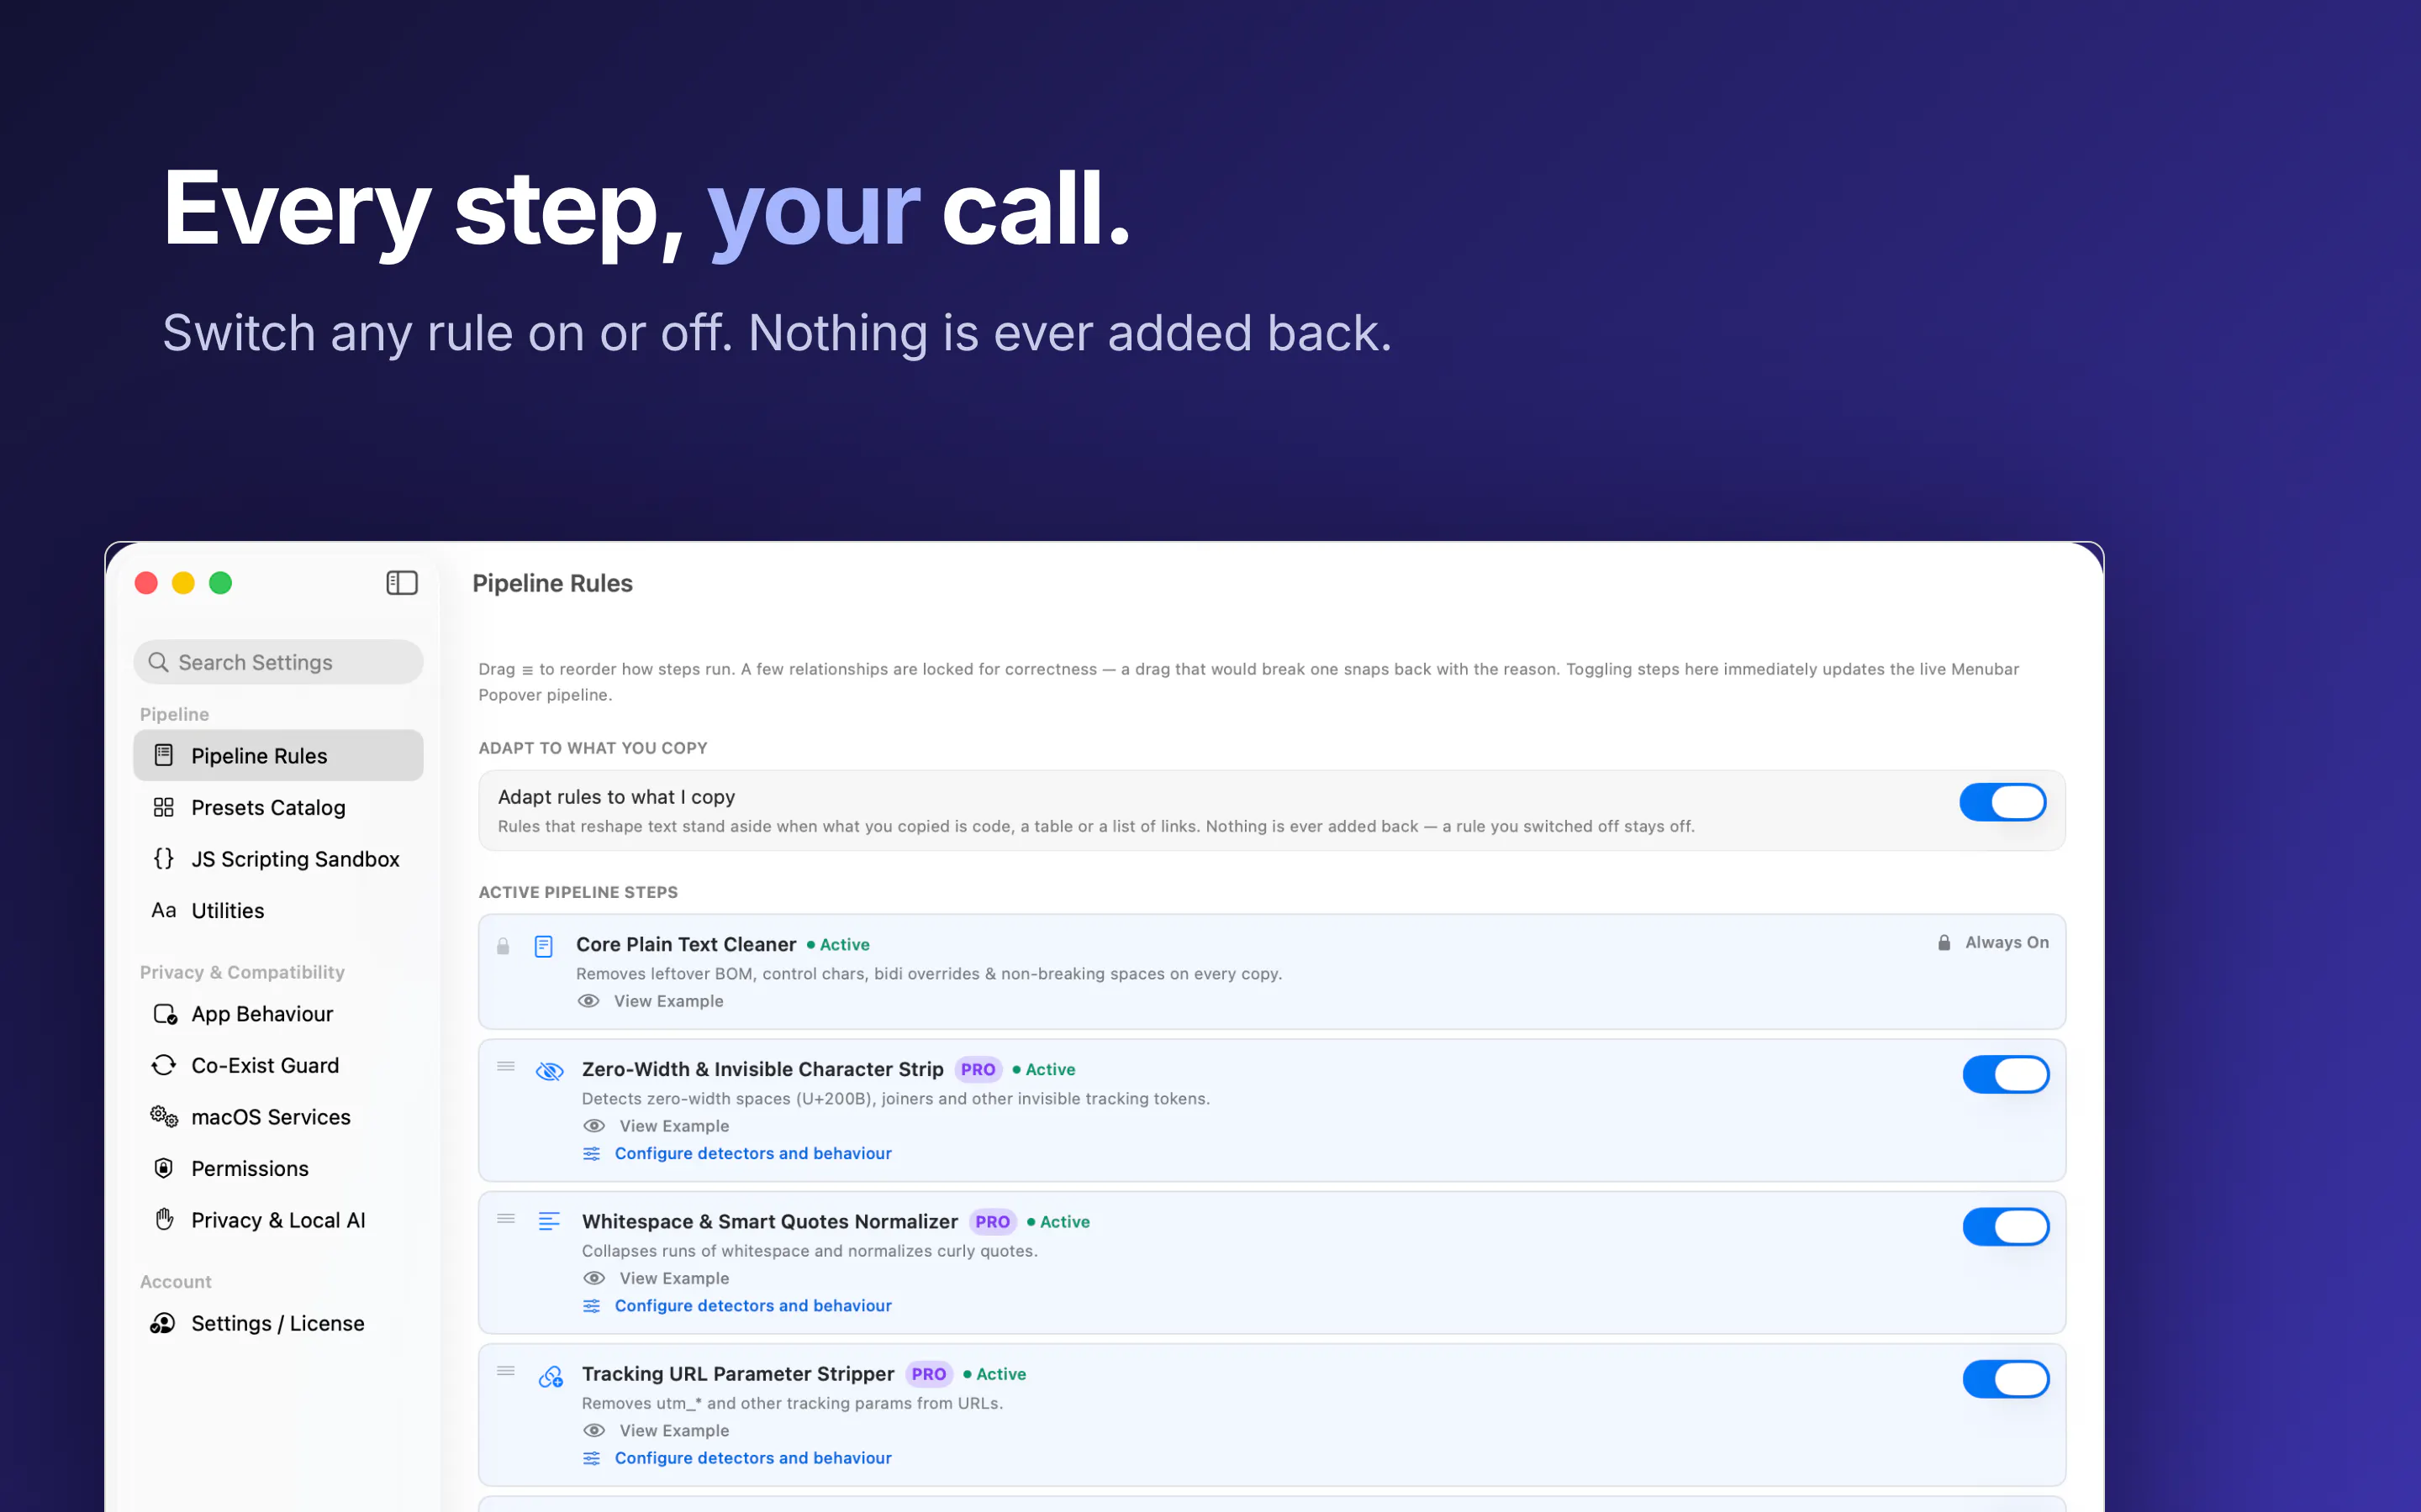Switch off Whitespace & Smart Quotes Normalizer

pos(2006,1226)
